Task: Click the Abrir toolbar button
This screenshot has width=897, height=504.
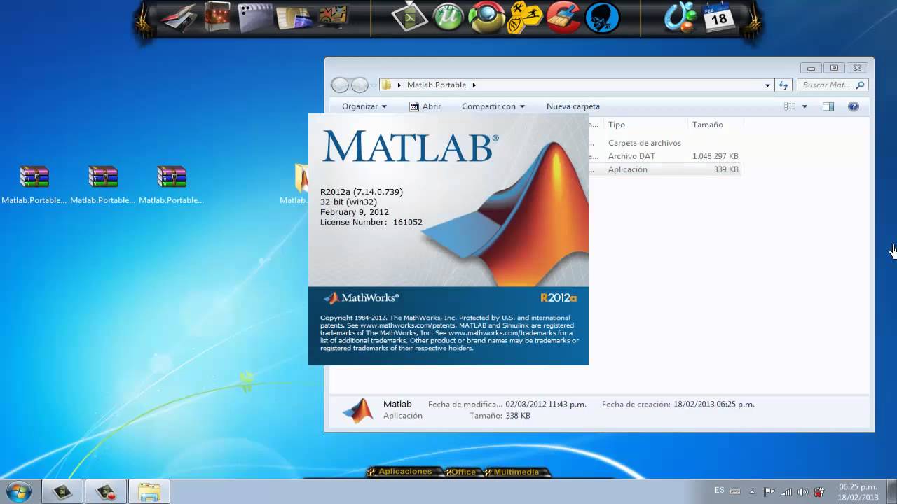Action: click(x=425, y=106)
